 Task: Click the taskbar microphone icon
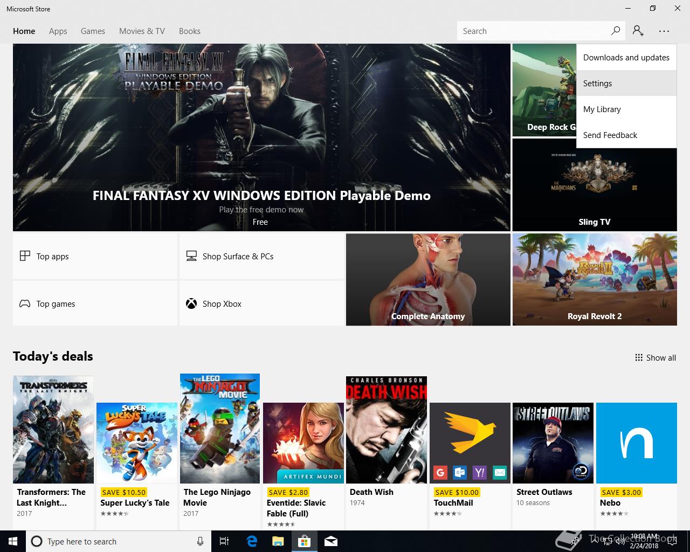[x=200, y=541]
